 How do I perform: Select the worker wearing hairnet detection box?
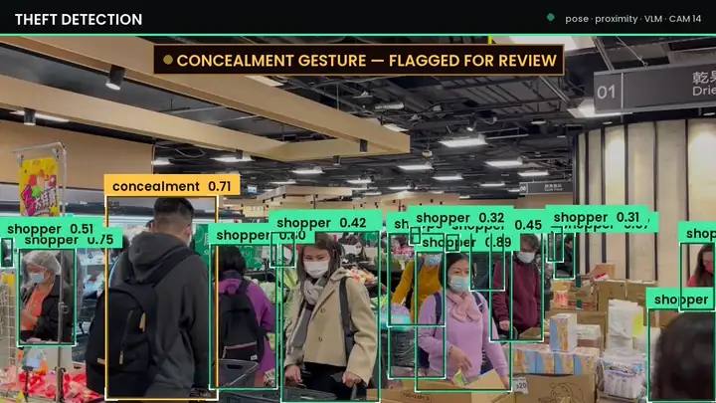(x=47, y=297)
